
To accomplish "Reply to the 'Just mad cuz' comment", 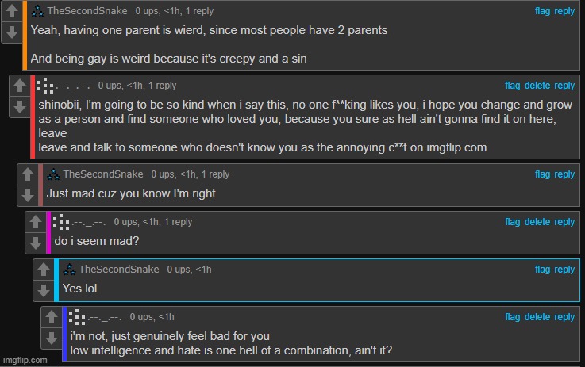I will click(564, 174).
